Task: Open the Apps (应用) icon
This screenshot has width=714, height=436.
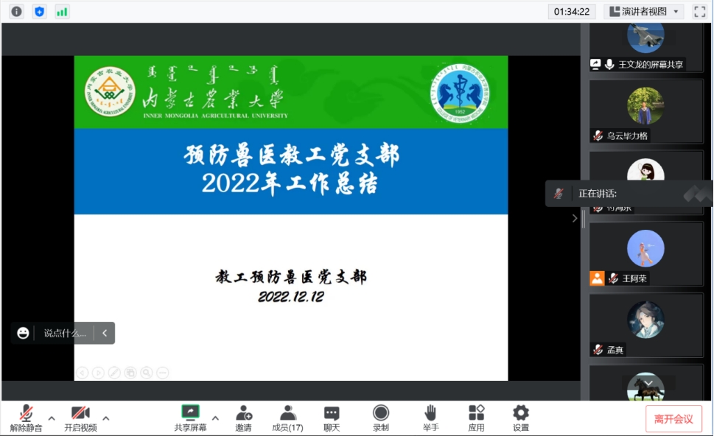Action: (476, 418)
